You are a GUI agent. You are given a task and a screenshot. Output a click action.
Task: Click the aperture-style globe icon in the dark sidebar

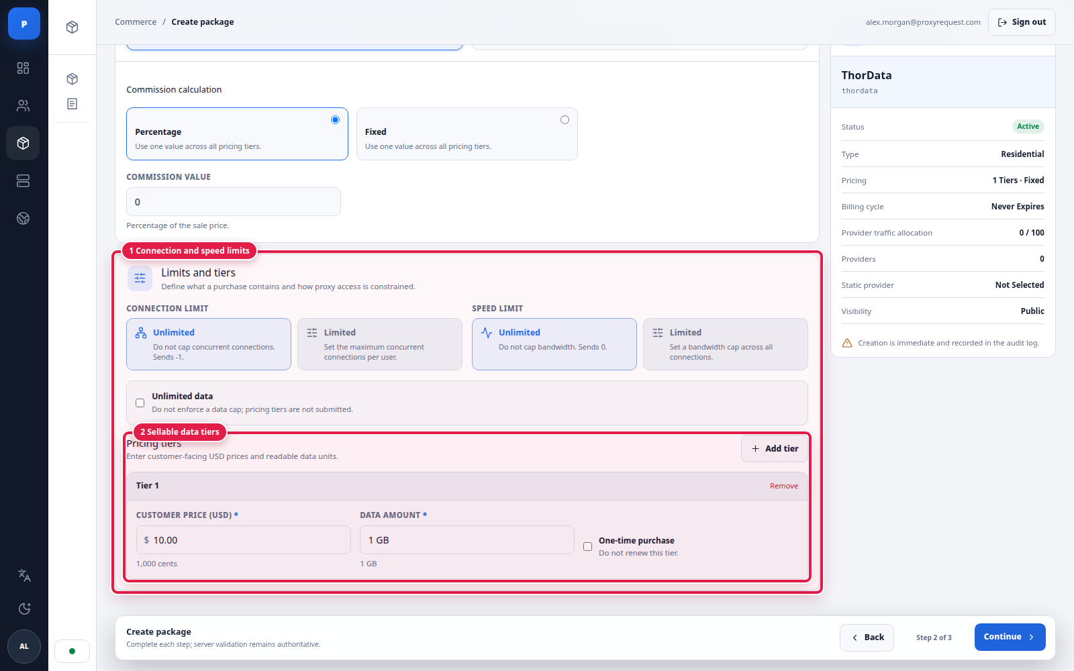[23, 218]
